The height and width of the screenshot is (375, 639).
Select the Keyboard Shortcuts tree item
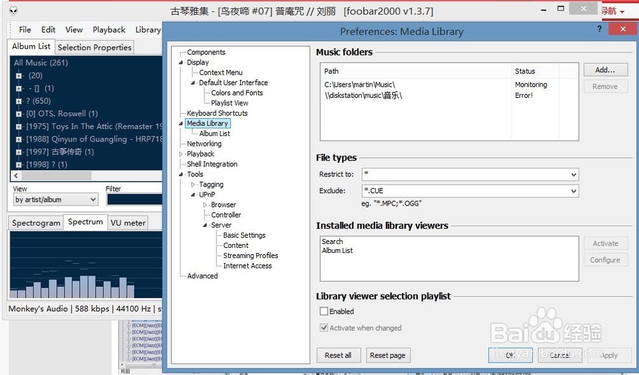pyautogui.click(x=217, y=113)
